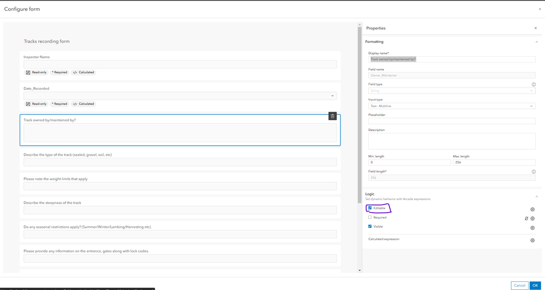Screen dimensions: 545x290
Task: Collapse the Formatting section
Action: click(536, 41)
